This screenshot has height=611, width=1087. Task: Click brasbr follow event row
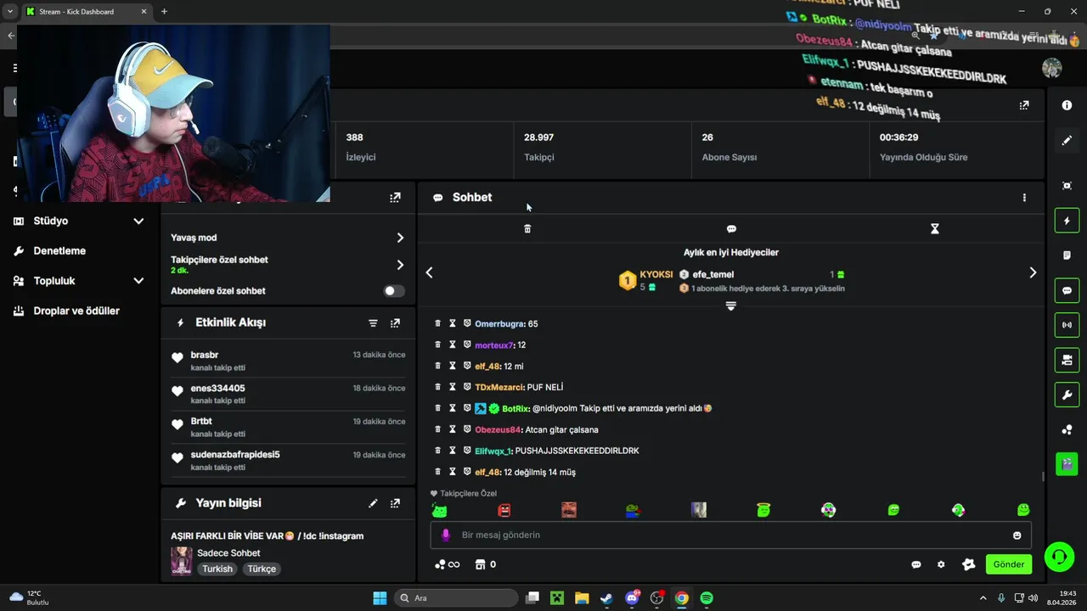tap(288, 362)
